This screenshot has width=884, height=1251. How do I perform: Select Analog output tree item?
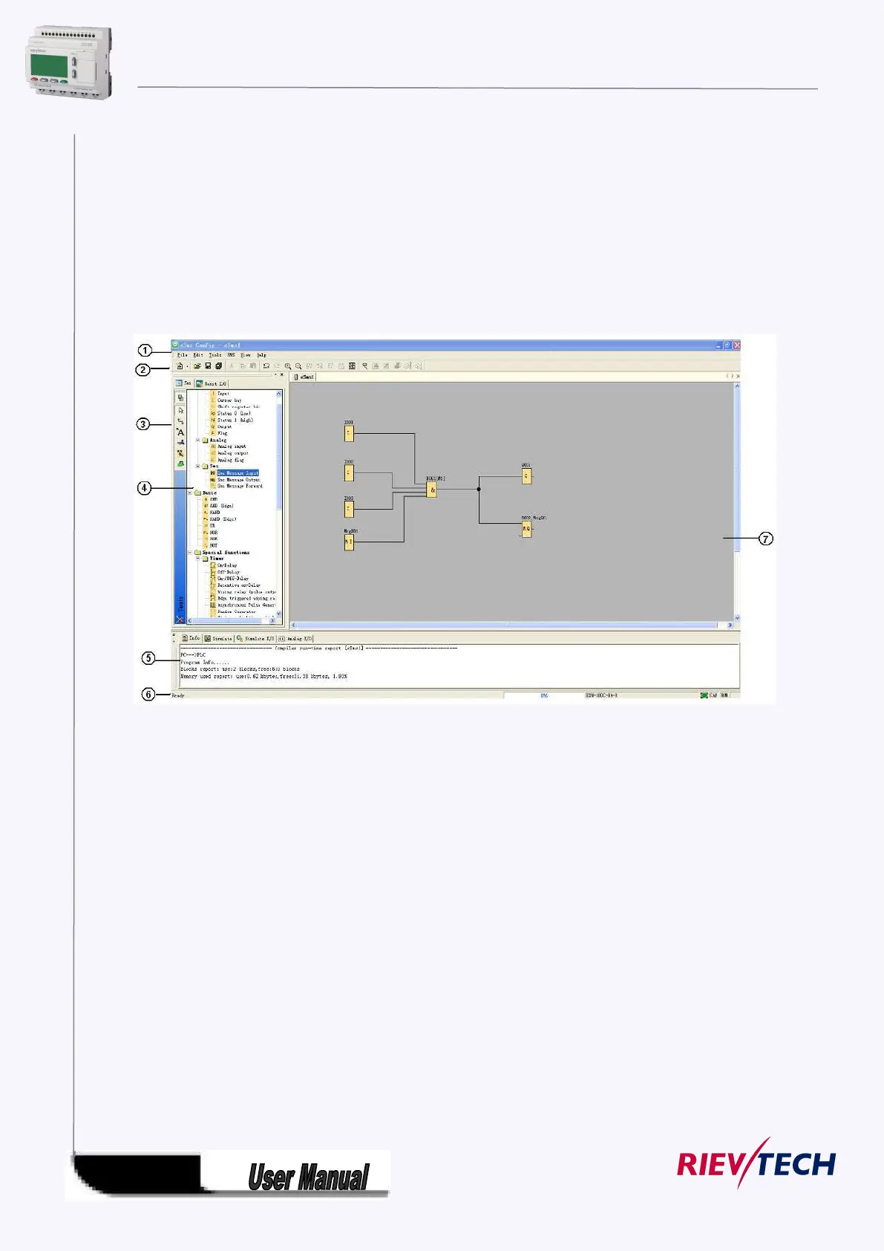(233, 453)
